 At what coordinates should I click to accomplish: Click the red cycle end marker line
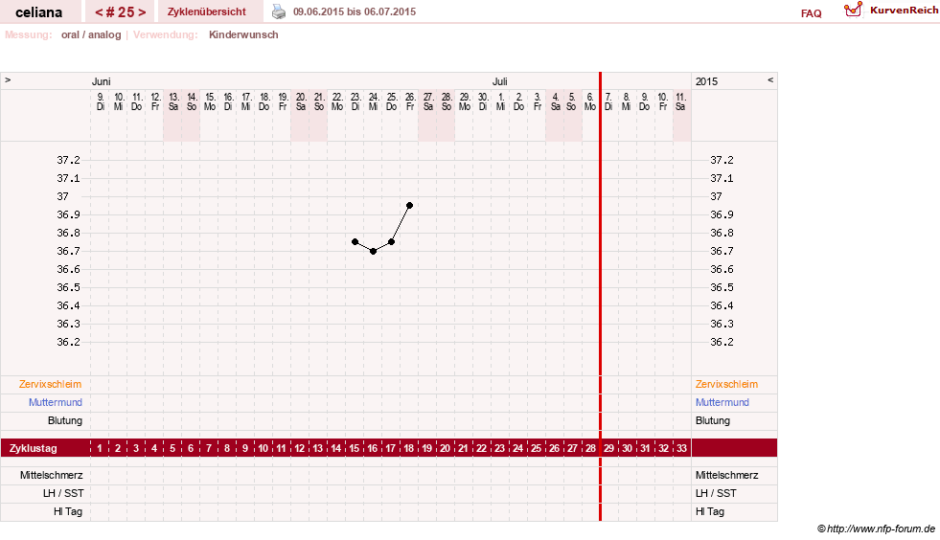(x=600, y=297)
